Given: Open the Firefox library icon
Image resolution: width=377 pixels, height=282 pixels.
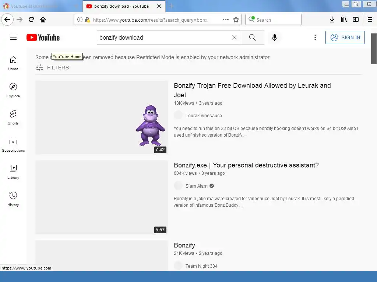Looking at the screenshot, I should pos(344,20).
